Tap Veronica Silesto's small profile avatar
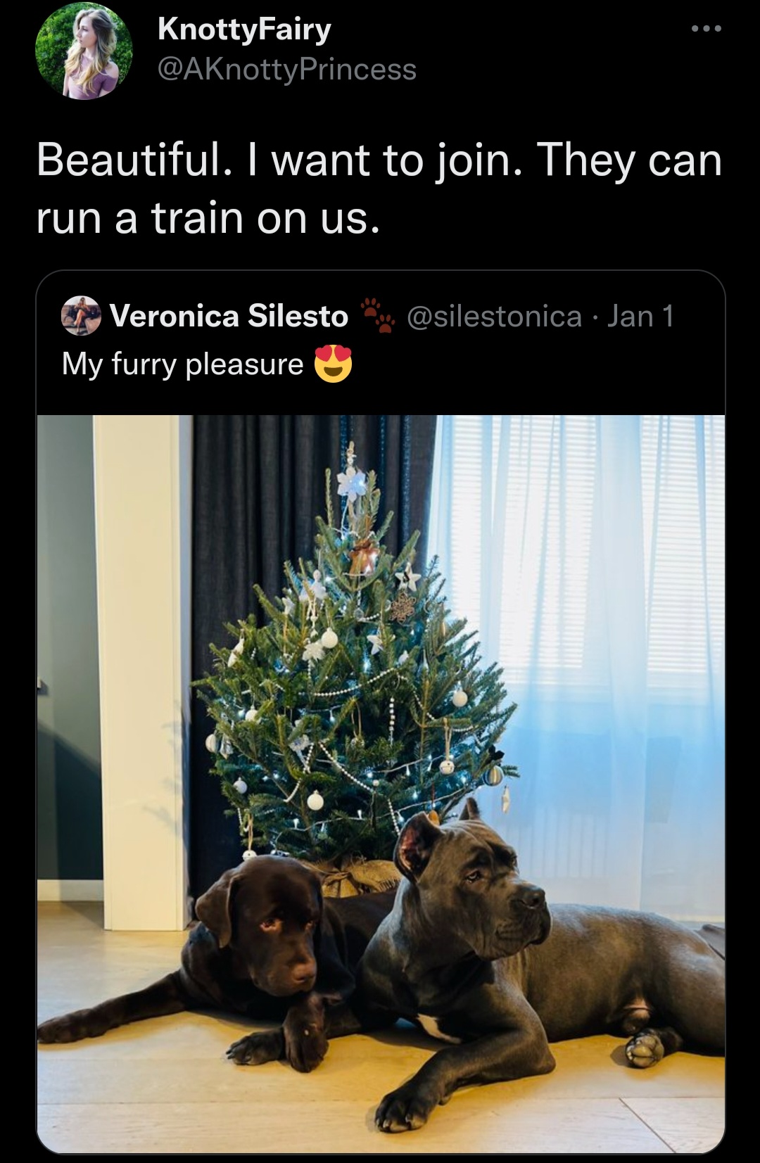Screen dimensions: 760x1163 point(82,316)
